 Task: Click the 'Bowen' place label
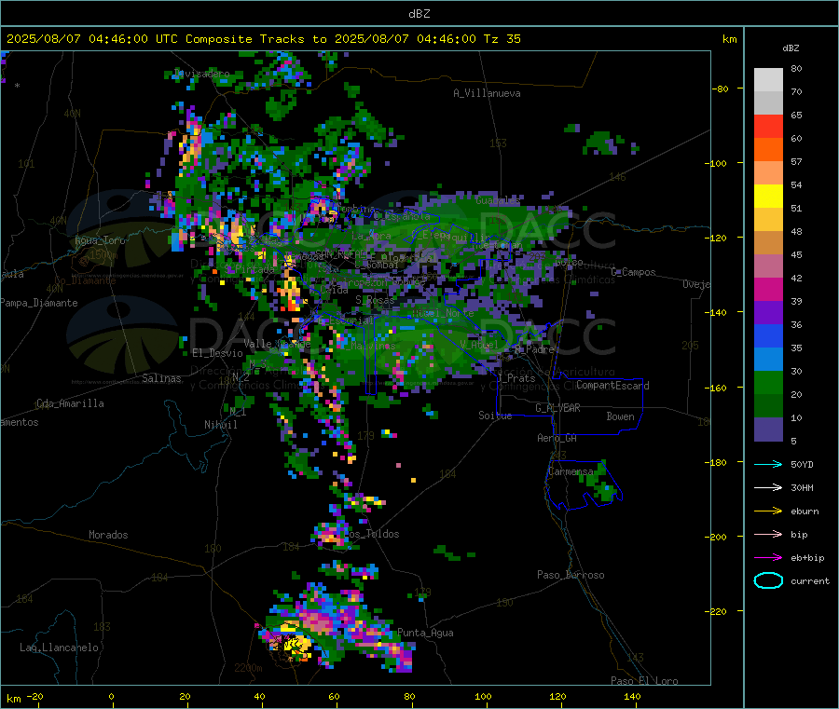[620, 416]
